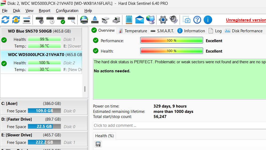Click green check icon next to Performance
The height and width of the screenshot is (150, 266).
point(96,40)
